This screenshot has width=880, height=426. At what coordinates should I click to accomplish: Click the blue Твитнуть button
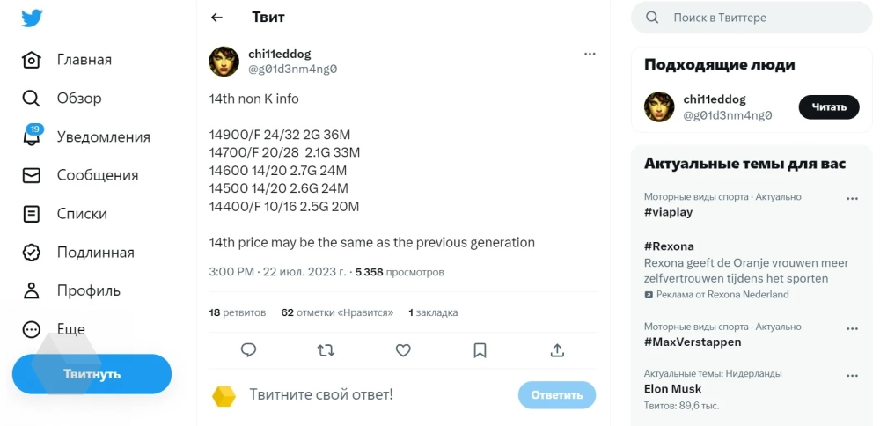point(92,374)
